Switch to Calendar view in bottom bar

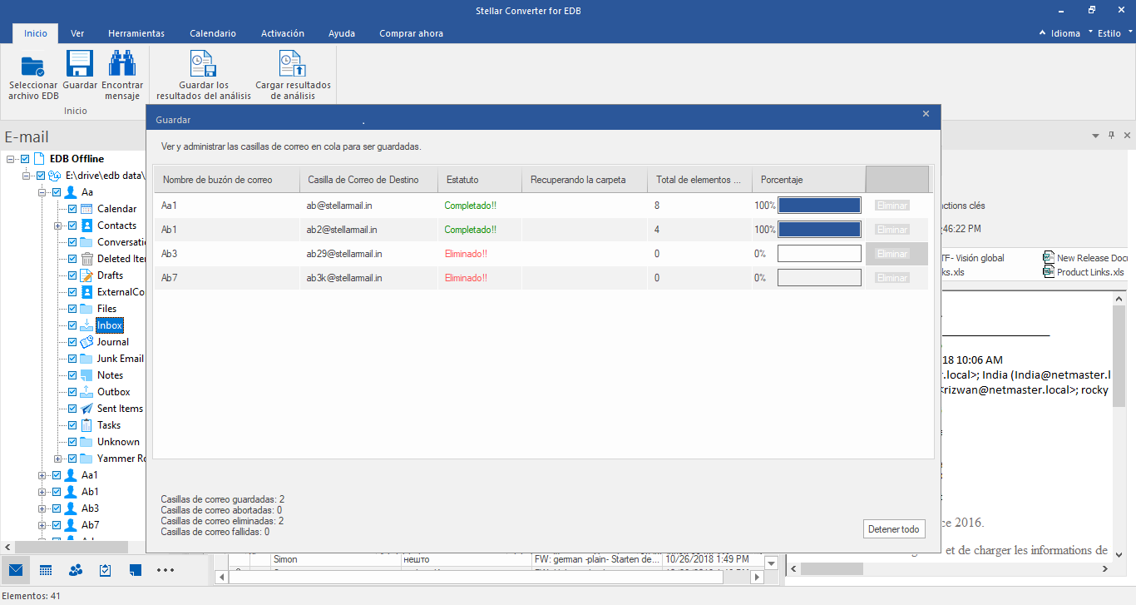(x=46, y=570)
